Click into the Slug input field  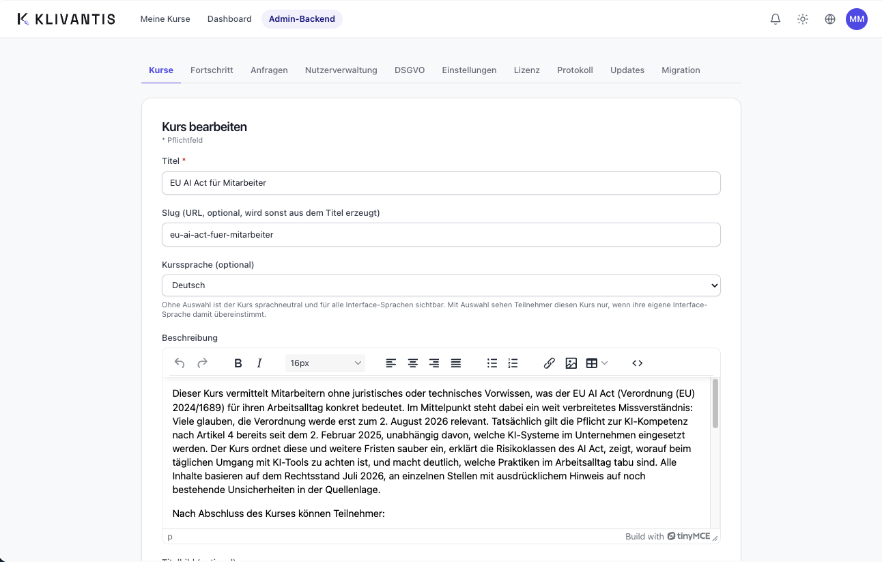pos(441,234)
